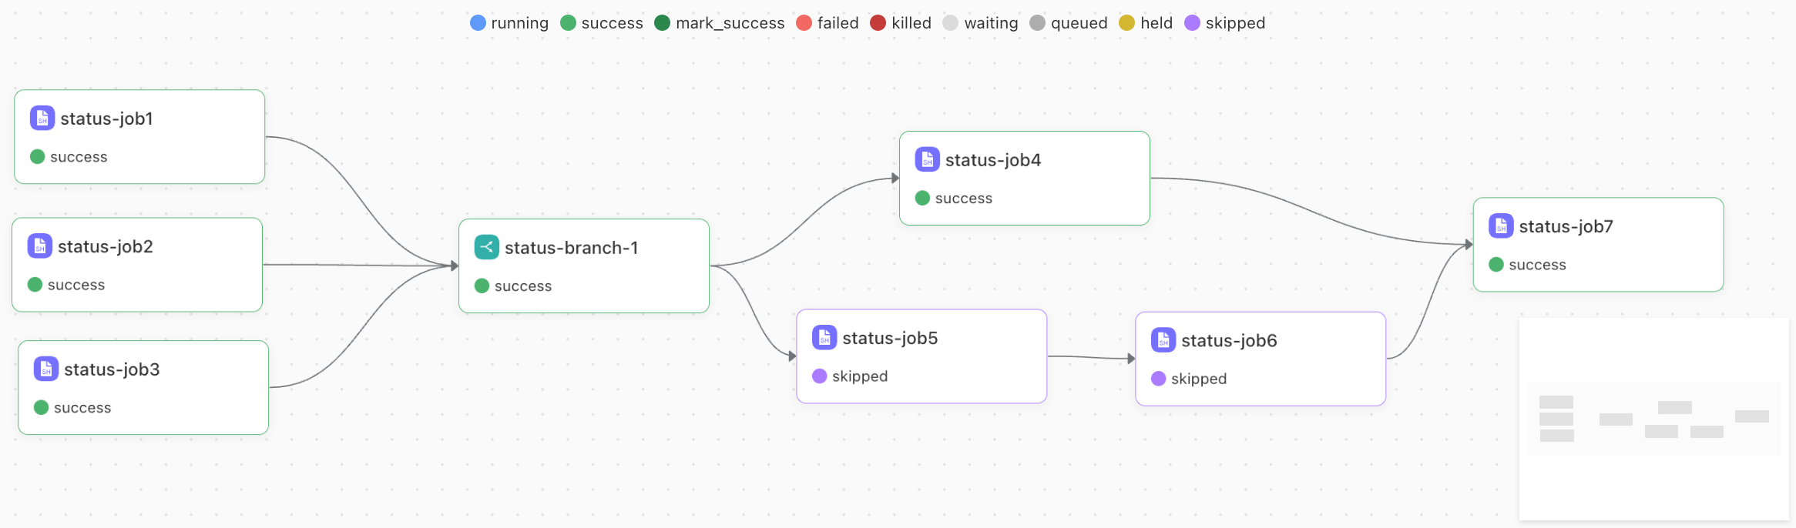1796x528 pixels.
Task: Click the status-job1 shell script icon
Action: [42, 119]
